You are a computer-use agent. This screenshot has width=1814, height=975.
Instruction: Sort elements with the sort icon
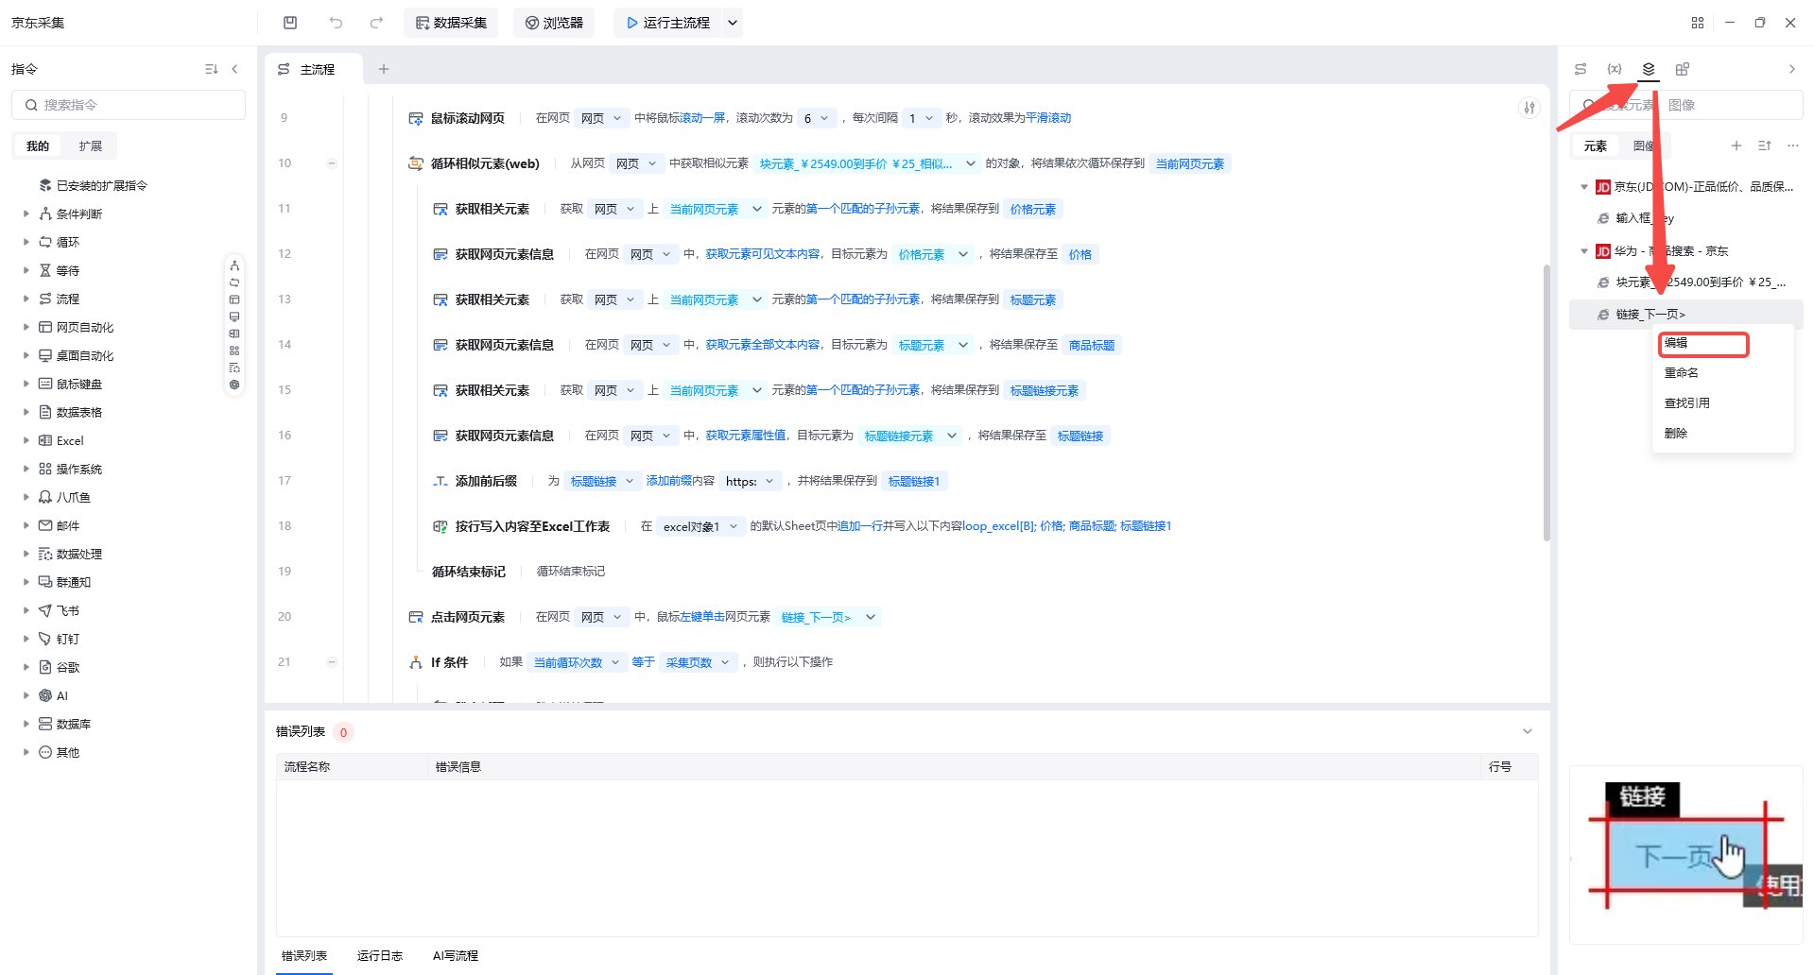click(x=1765, y=145)
